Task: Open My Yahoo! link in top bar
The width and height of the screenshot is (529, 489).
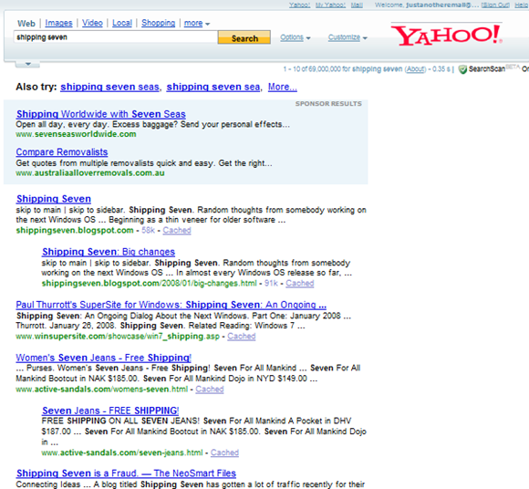Action: 330,5
